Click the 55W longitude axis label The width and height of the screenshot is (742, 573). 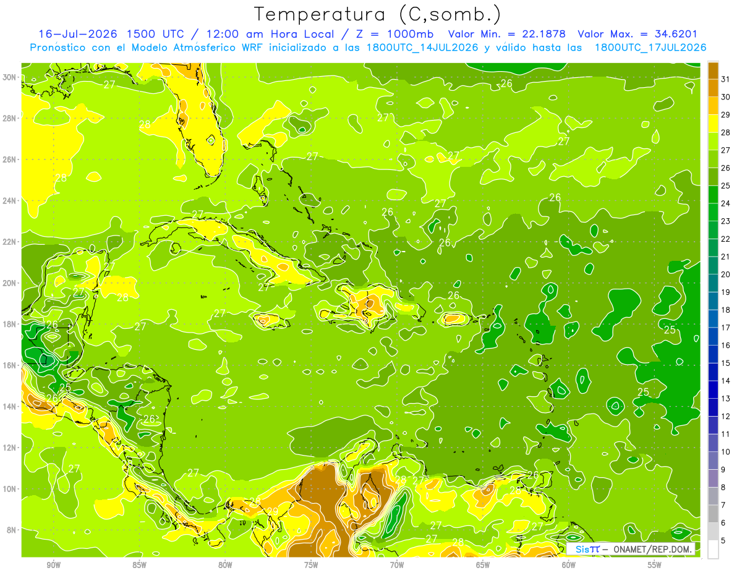pos(655,565)
